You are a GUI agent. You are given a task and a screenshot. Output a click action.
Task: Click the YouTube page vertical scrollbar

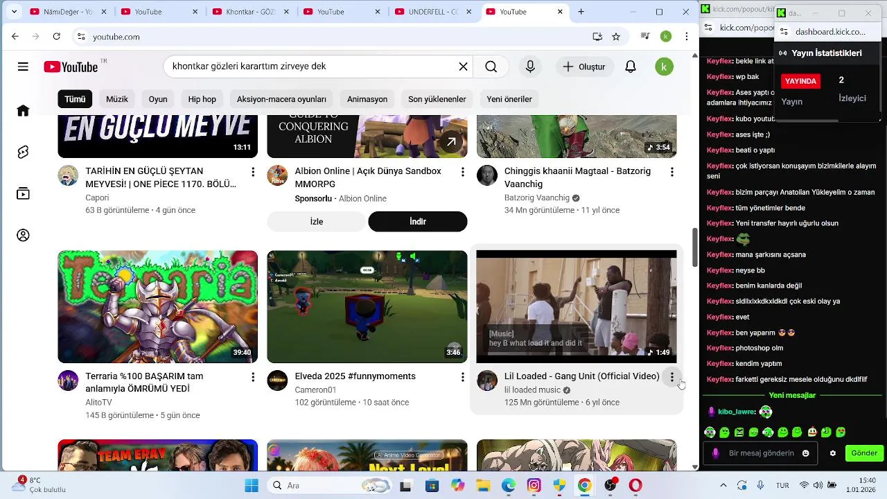[695, 246]
